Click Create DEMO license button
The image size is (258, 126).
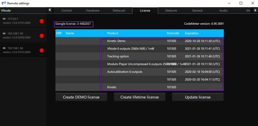pos(81,97)
